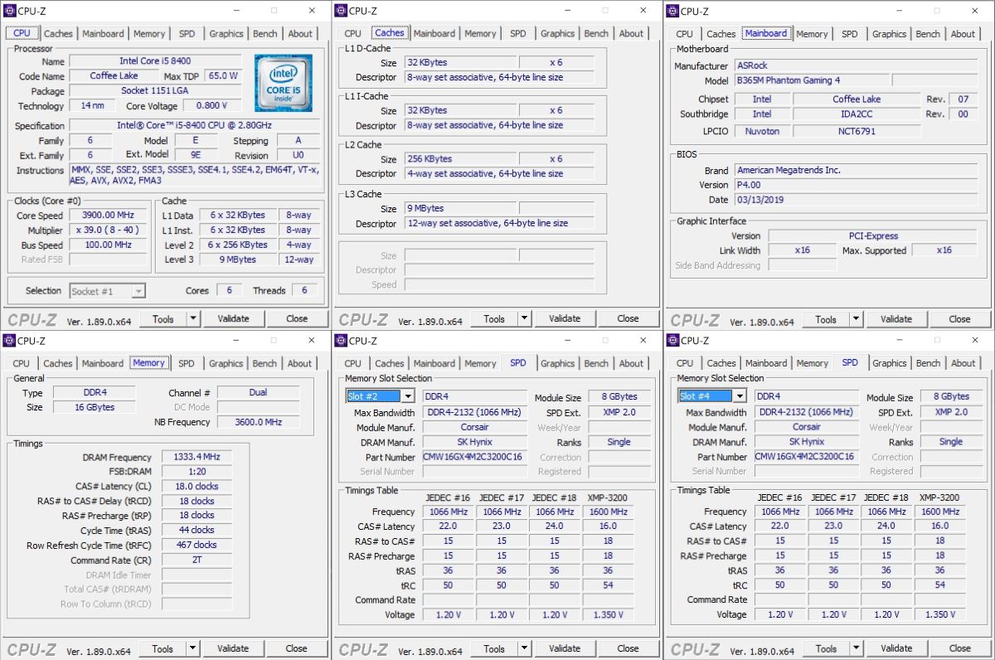Open Tools dropdown arrow in Slot #4 SPD window
This screenshot has height=660, width=995.
(x=856, y=648)
